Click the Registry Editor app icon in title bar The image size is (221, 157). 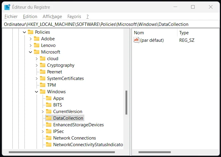pos(7,7)
